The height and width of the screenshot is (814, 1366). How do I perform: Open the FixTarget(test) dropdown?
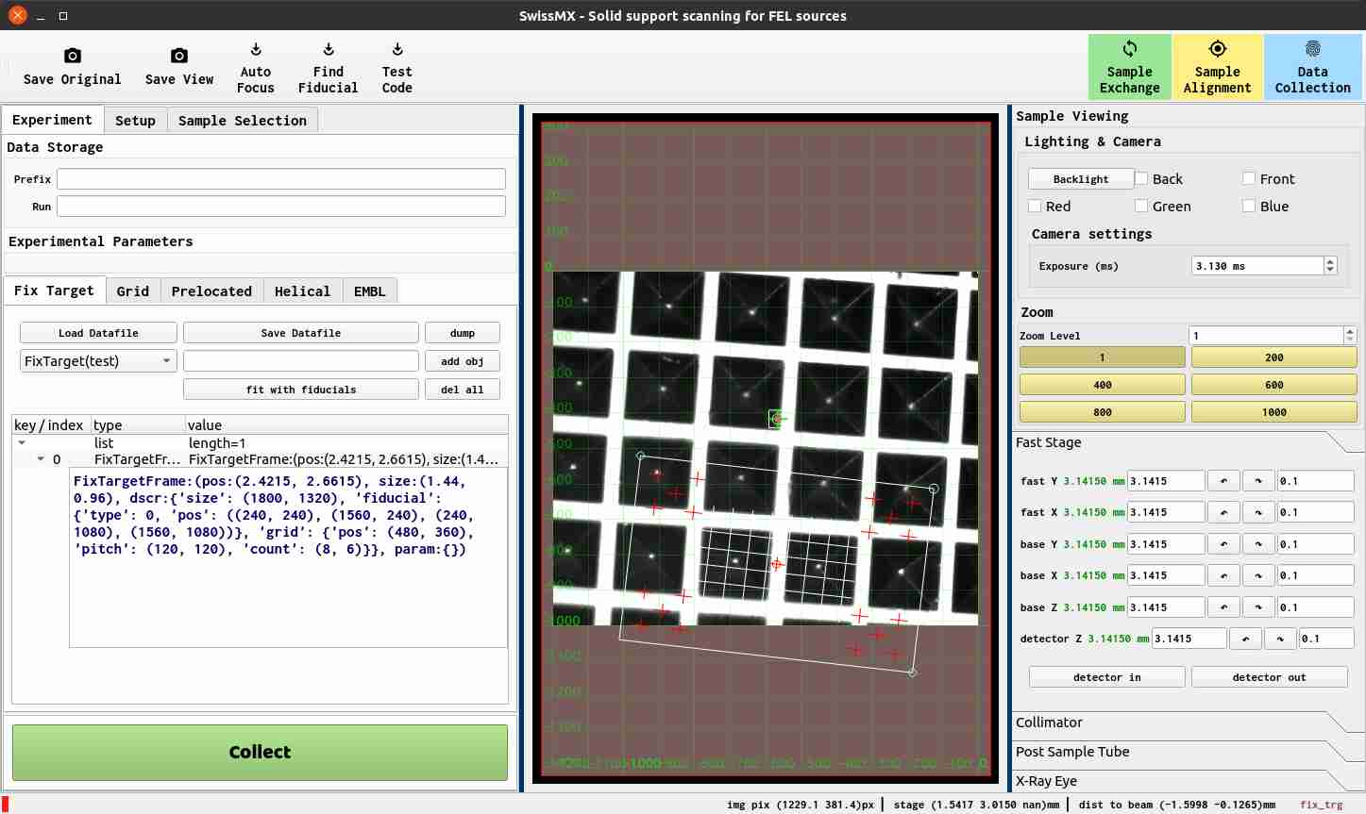(98, 361)
